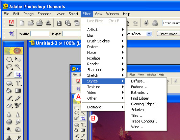
Task: Expand the Distort filter submenu
Action: click(x=104, y=47)
